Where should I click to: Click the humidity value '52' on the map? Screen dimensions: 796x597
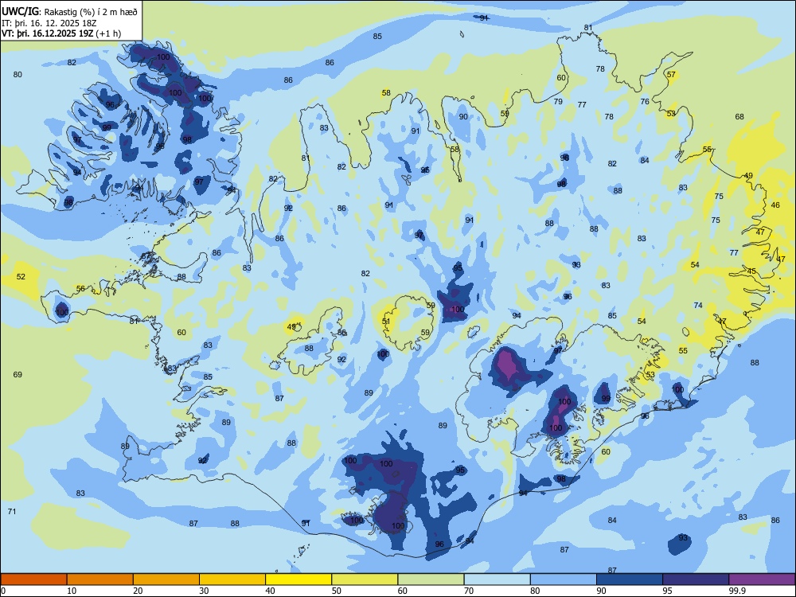point(21,277)
